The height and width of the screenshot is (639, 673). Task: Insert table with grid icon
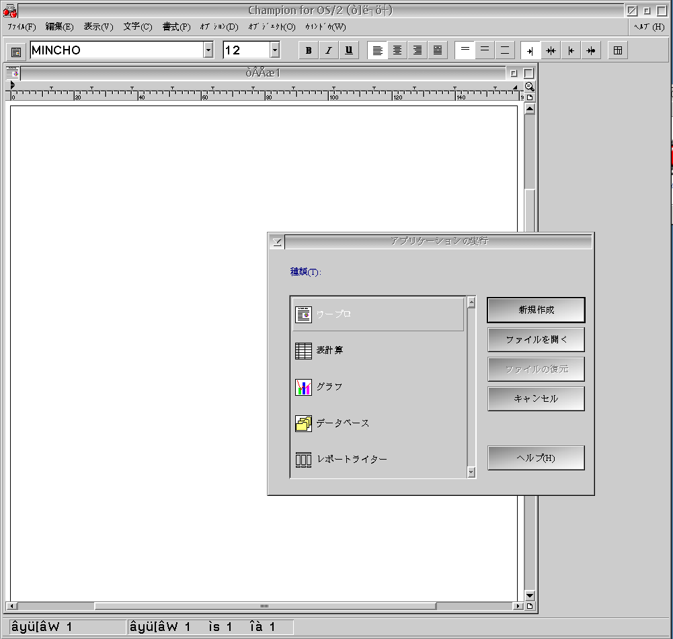pos(618,50)
